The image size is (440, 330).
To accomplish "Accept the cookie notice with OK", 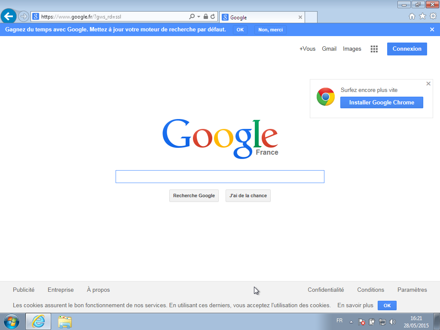I will tap(387, 306).
